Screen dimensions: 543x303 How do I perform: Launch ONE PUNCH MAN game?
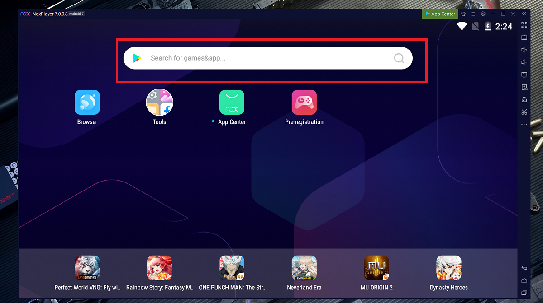[232, 268]
